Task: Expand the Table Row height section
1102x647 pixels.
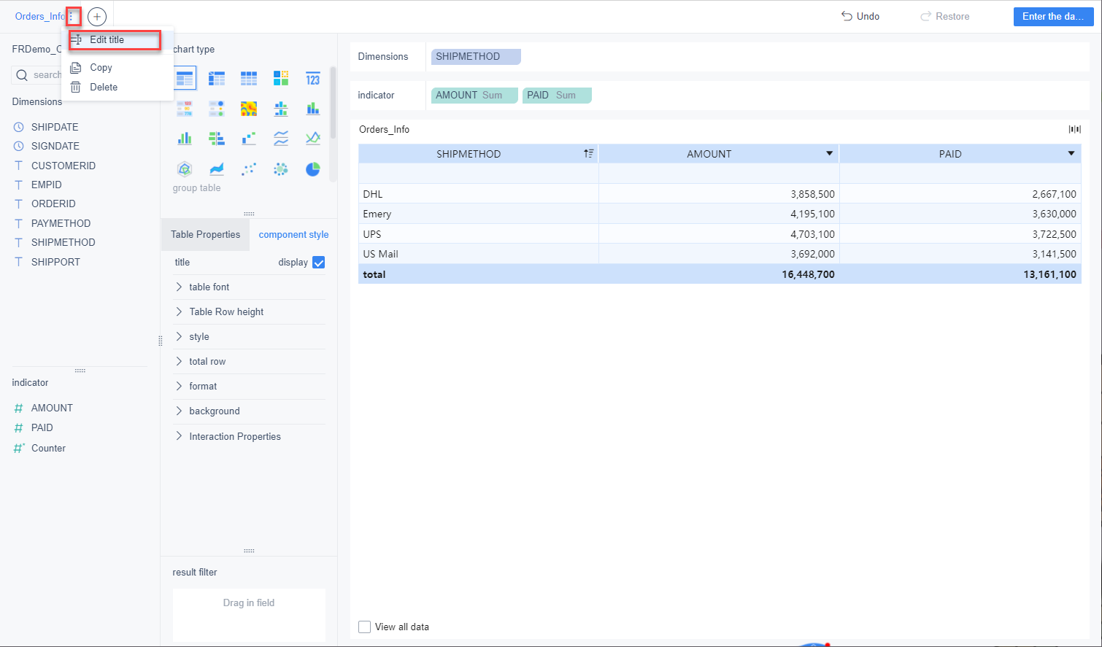Action: 249,311
